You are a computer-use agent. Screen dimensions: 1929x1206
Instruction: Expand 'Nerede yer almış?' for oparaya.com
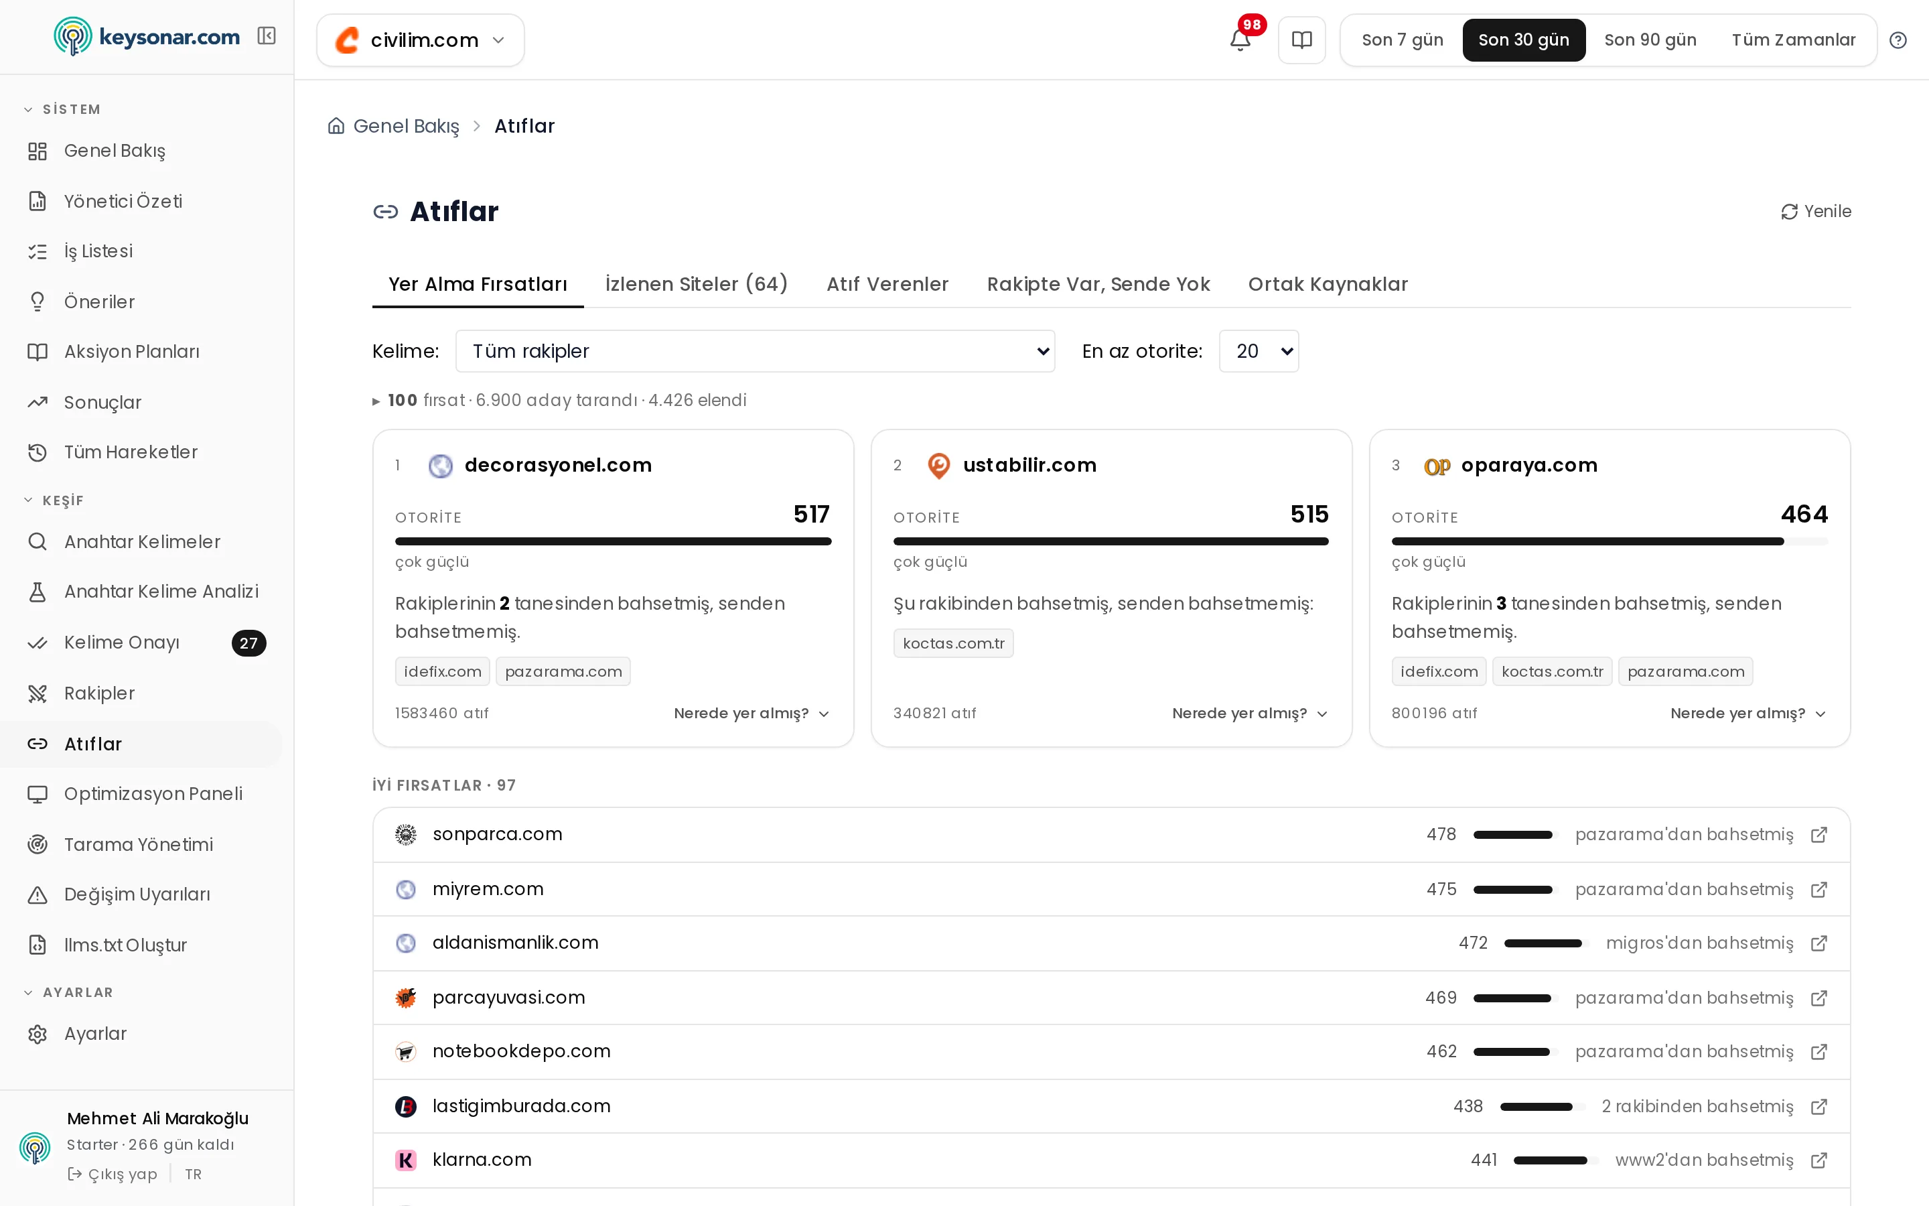tap(1748, 713)
